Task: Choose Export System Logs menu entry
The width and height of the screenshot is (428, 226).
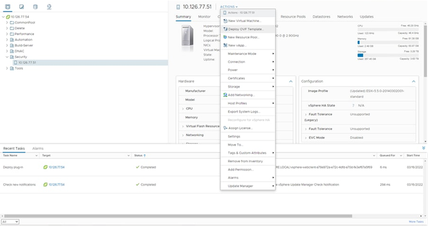Action: (248, 112)
